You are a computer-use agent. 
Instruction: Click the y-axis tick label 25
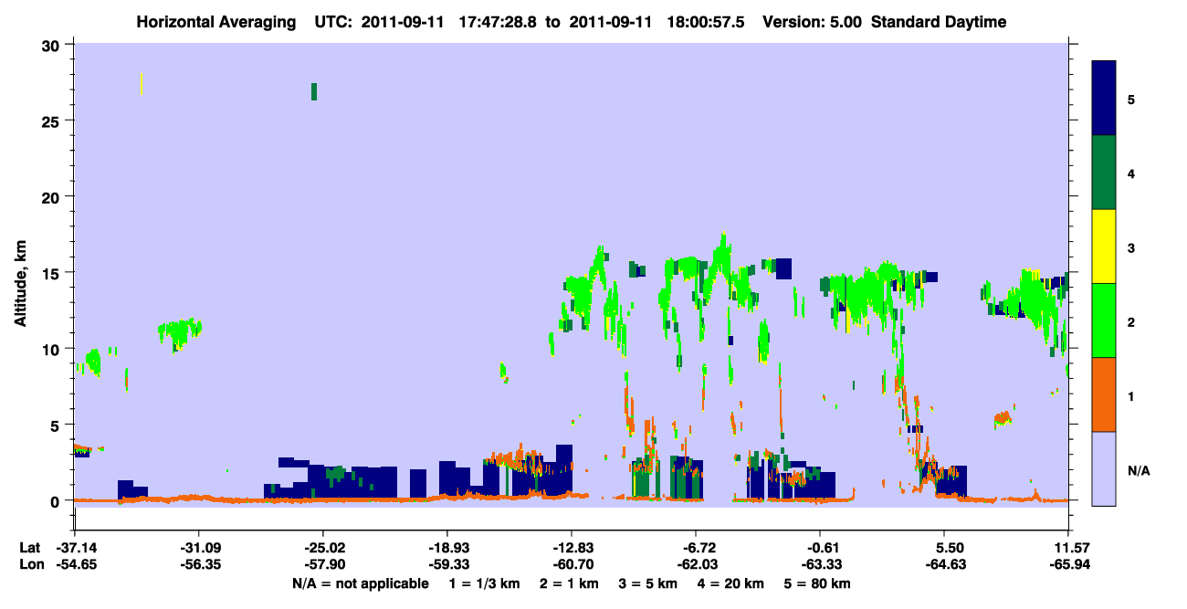53,121
